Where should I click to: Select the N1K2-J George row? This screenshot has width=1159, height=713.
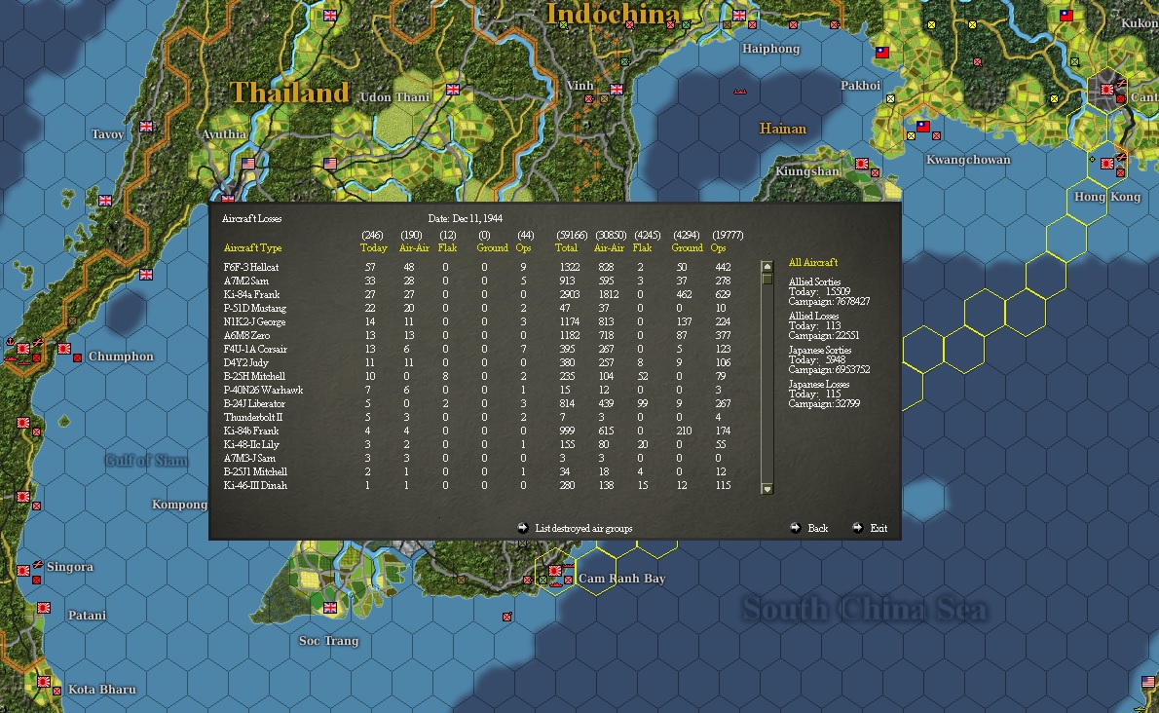click(479, 321)
